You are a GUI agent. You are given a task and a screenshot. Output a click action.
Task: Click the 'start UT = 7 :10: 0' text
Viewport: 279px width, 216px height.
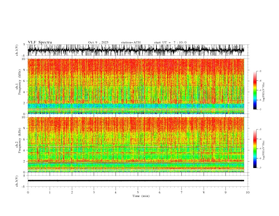pyautogui.click(x=170, y=42)
